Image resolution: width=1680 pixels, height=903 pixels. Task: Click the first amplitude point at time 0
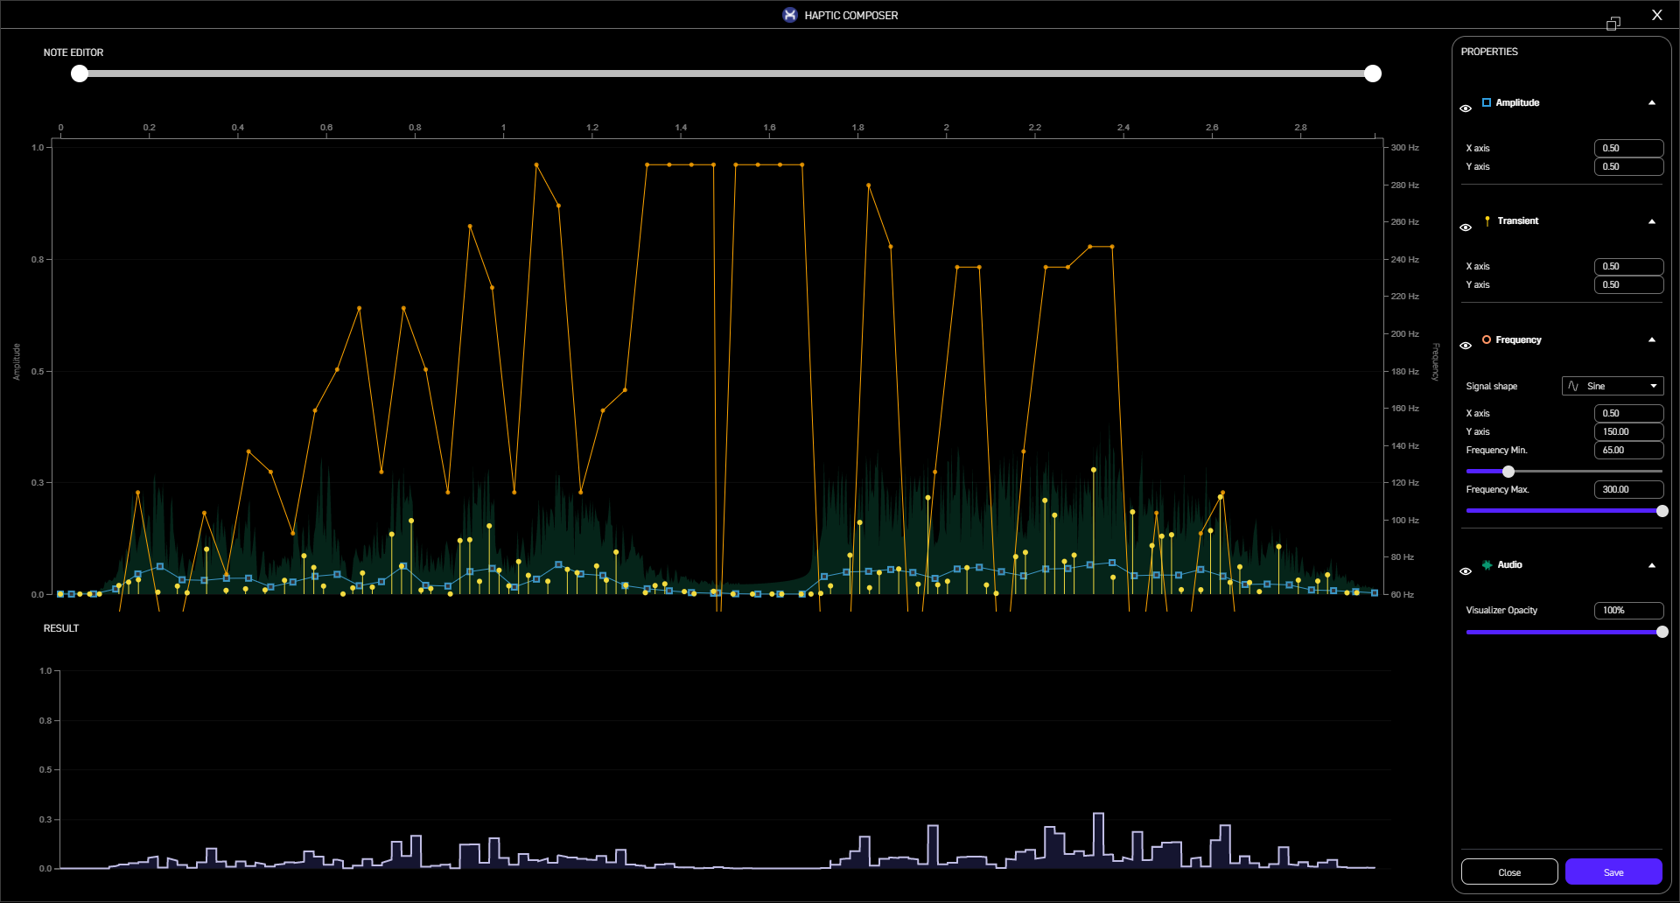tap(60, 594)
